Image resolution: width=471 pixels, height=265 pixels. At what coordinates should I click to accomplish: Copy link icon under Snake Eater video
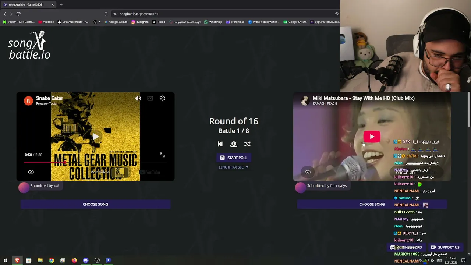[31, 172]
